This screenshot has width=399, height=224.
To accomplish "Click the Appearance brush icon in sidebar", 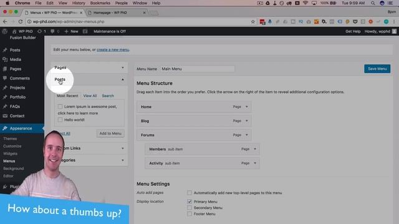I will [x=5, y=128].
